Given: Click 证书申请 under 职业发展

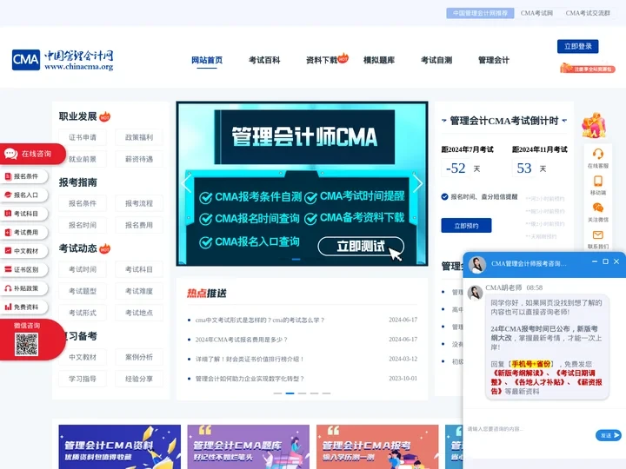Looking at the screenshot, I should [83, 137].
